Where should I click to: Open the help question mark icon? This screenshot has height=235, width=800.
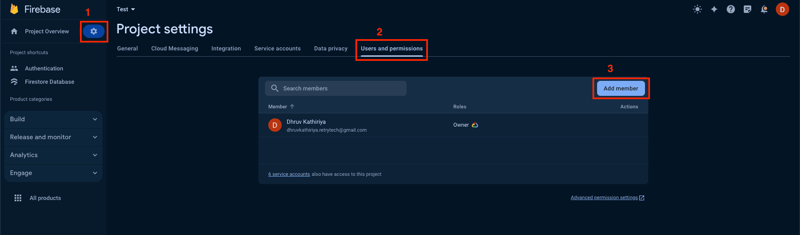tap(731, 9)
